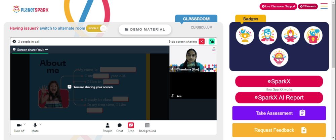Switch to the CLASSROOM tab

(196, 18)
